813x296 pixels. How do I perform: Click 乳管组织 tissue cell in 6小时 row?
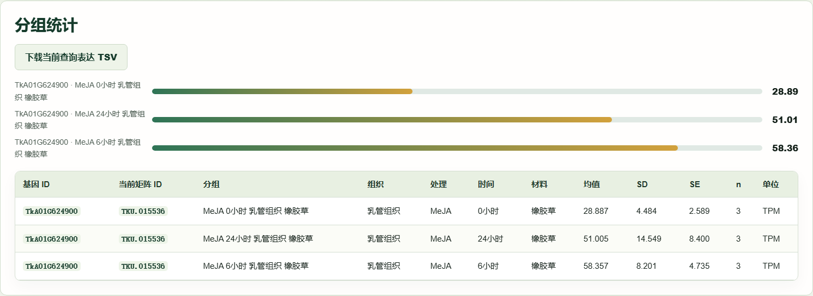pos(384,266)
